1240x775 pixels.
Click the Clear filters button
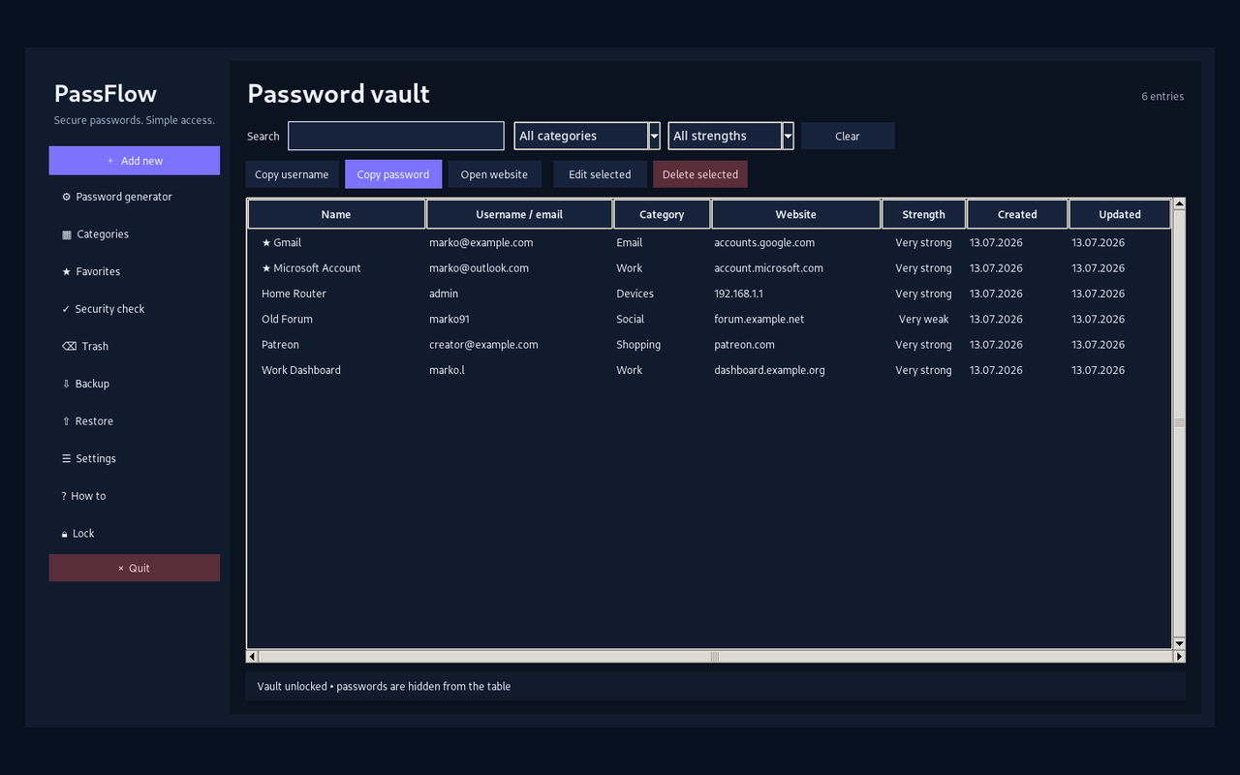click(x=848, y=136)
